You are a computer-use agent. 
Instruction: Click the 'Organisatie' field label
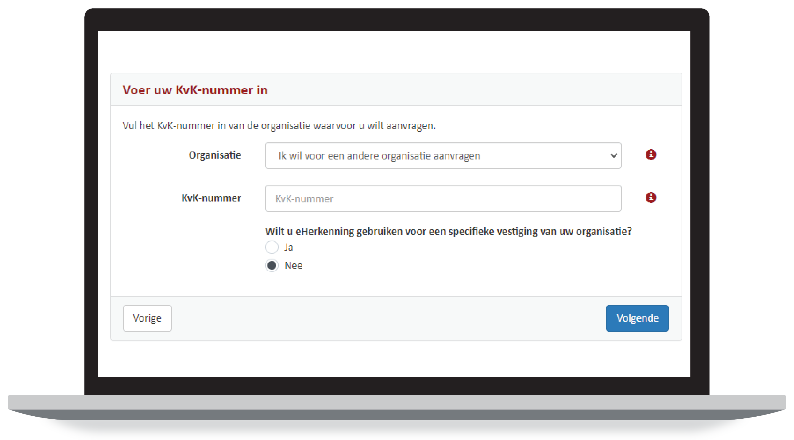click(x=214, y=155)
